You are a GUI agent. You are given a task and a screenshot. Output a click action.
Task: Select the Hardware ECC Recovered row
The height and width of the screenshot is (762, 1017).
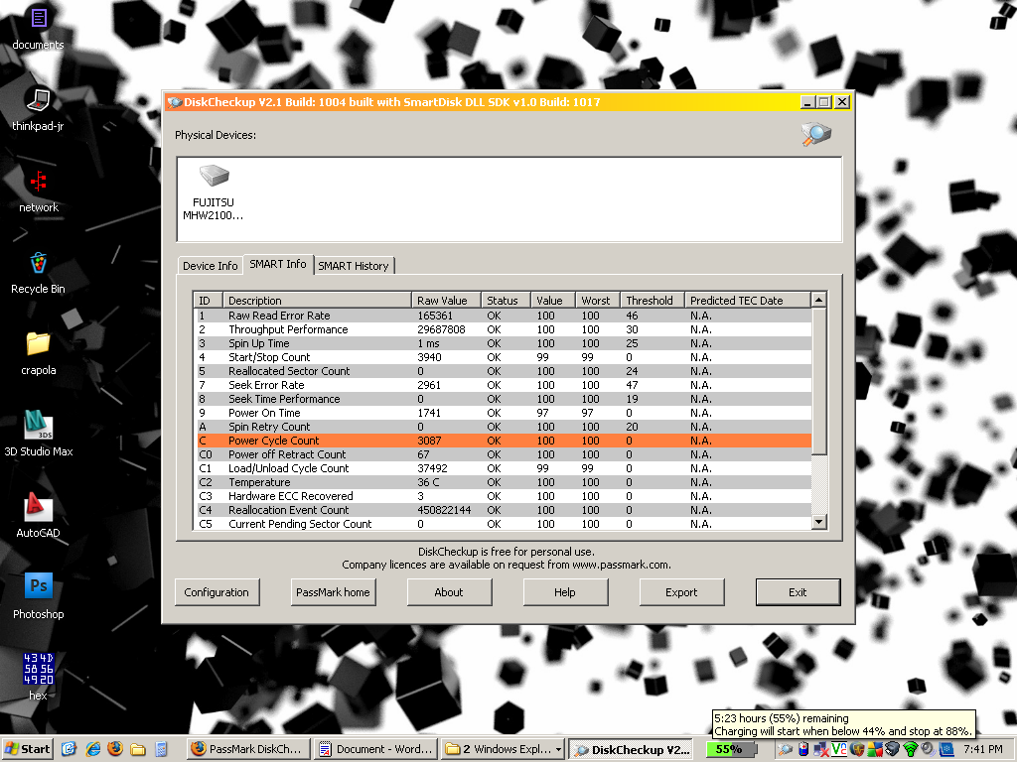[504, 496]
